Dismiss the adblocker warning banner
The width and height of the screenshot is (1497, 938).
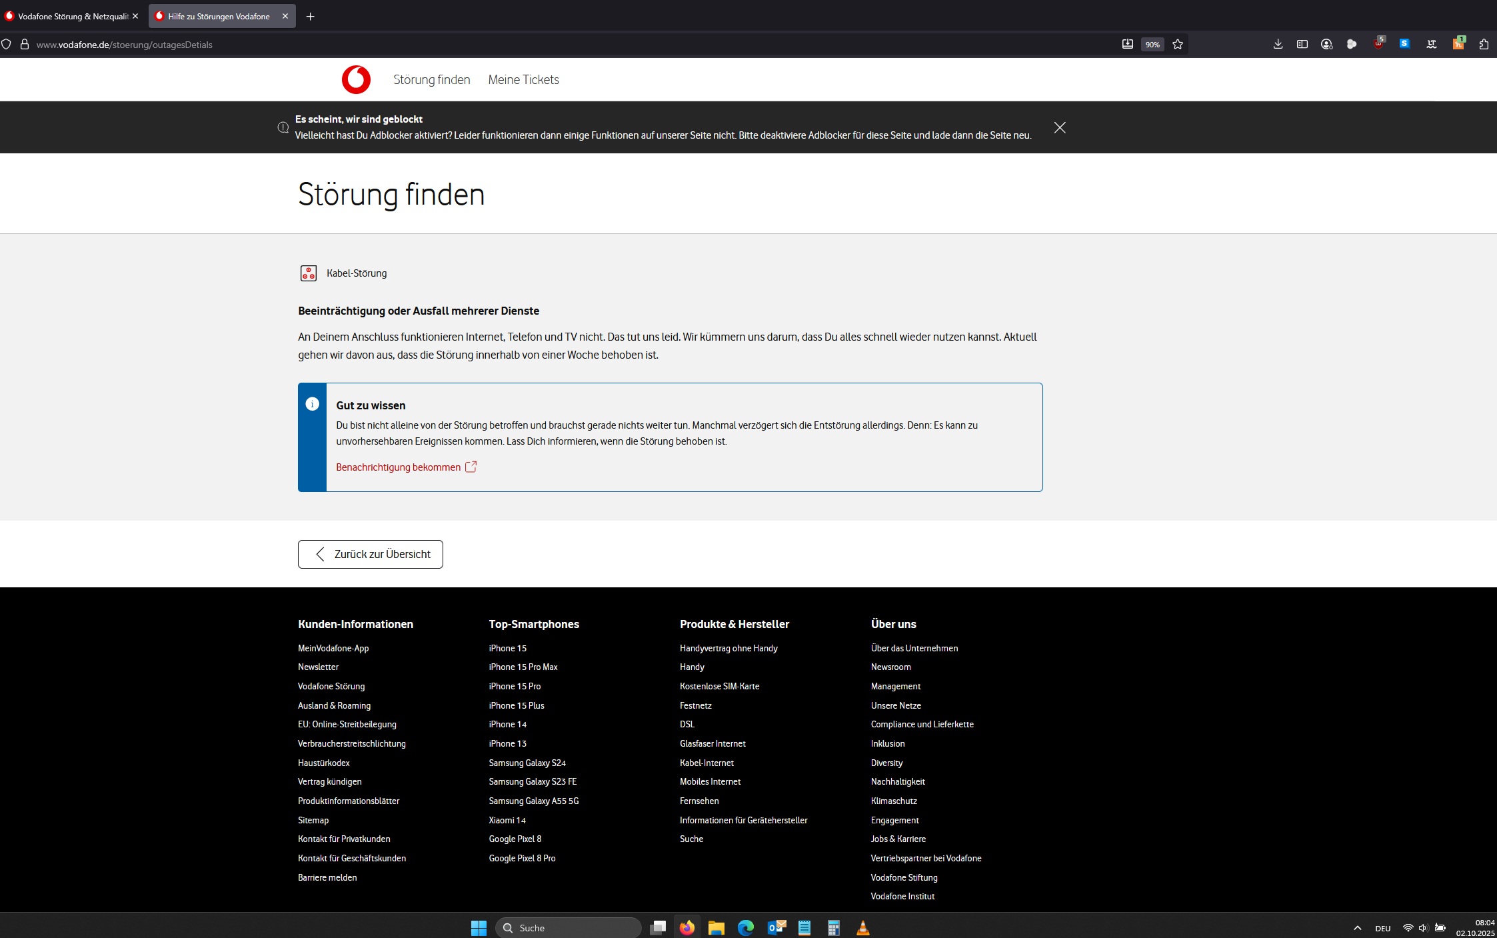coord(1059,127)
